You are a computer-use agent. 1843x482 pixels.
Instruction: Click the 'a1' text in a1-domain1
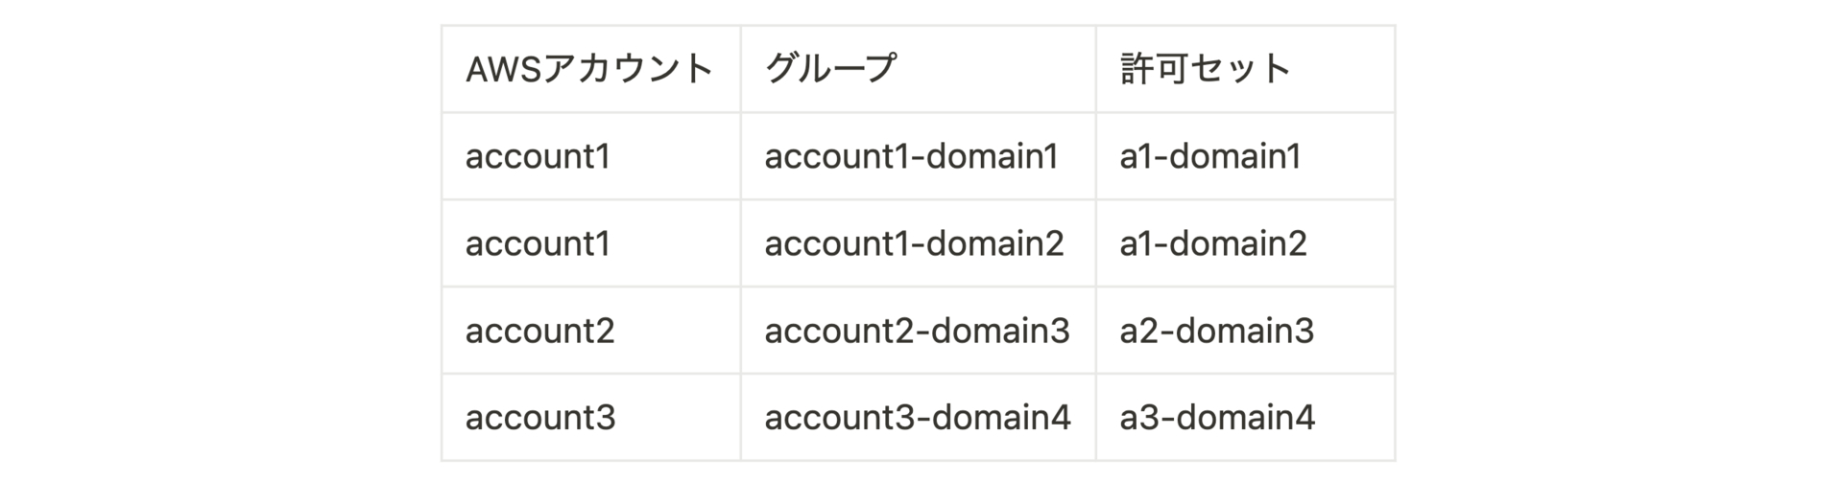pyautogui.click(x=1136, y=156)
